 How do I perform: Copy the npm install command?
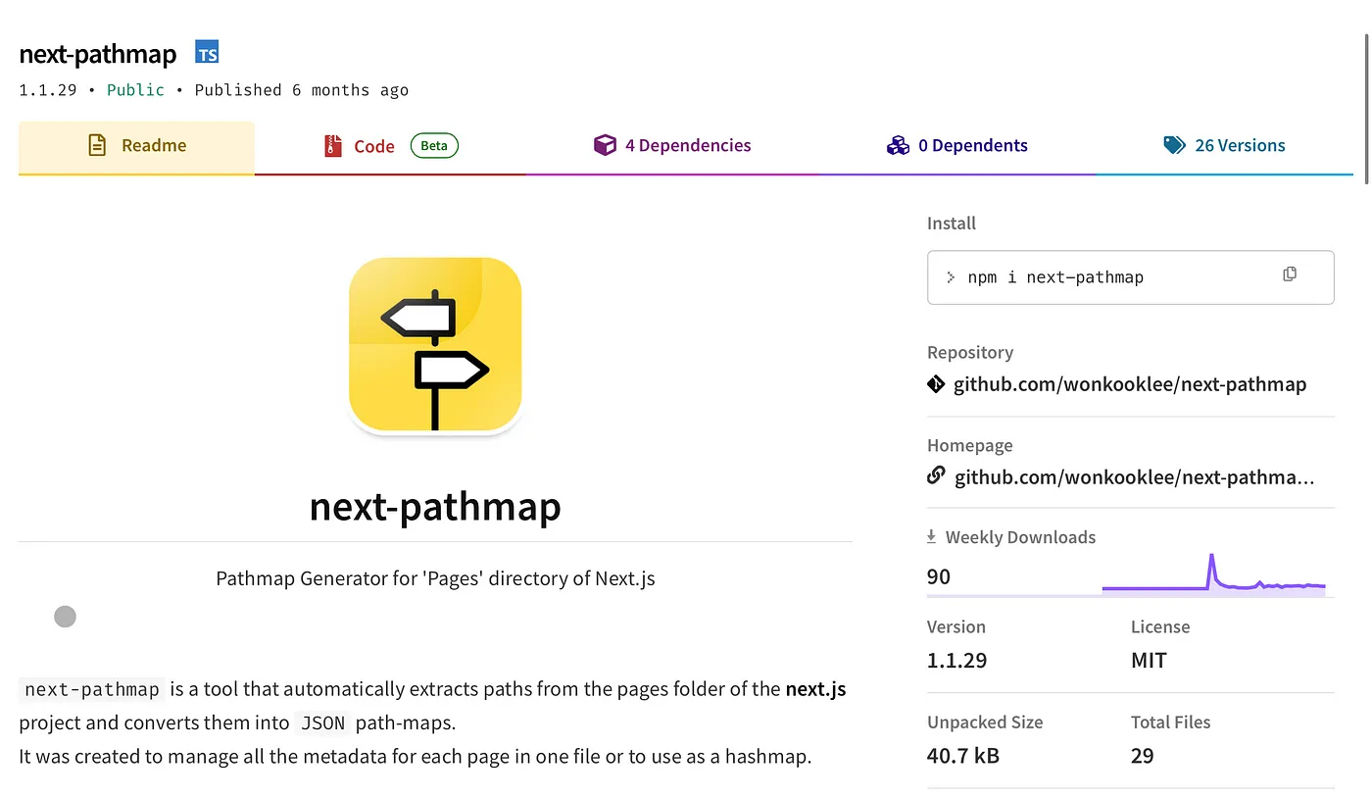pos(1290,274)
